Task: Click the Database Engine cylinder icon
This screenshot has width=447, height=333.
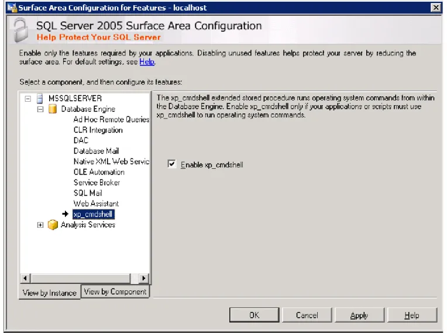Action: click(x=53, y=109)
